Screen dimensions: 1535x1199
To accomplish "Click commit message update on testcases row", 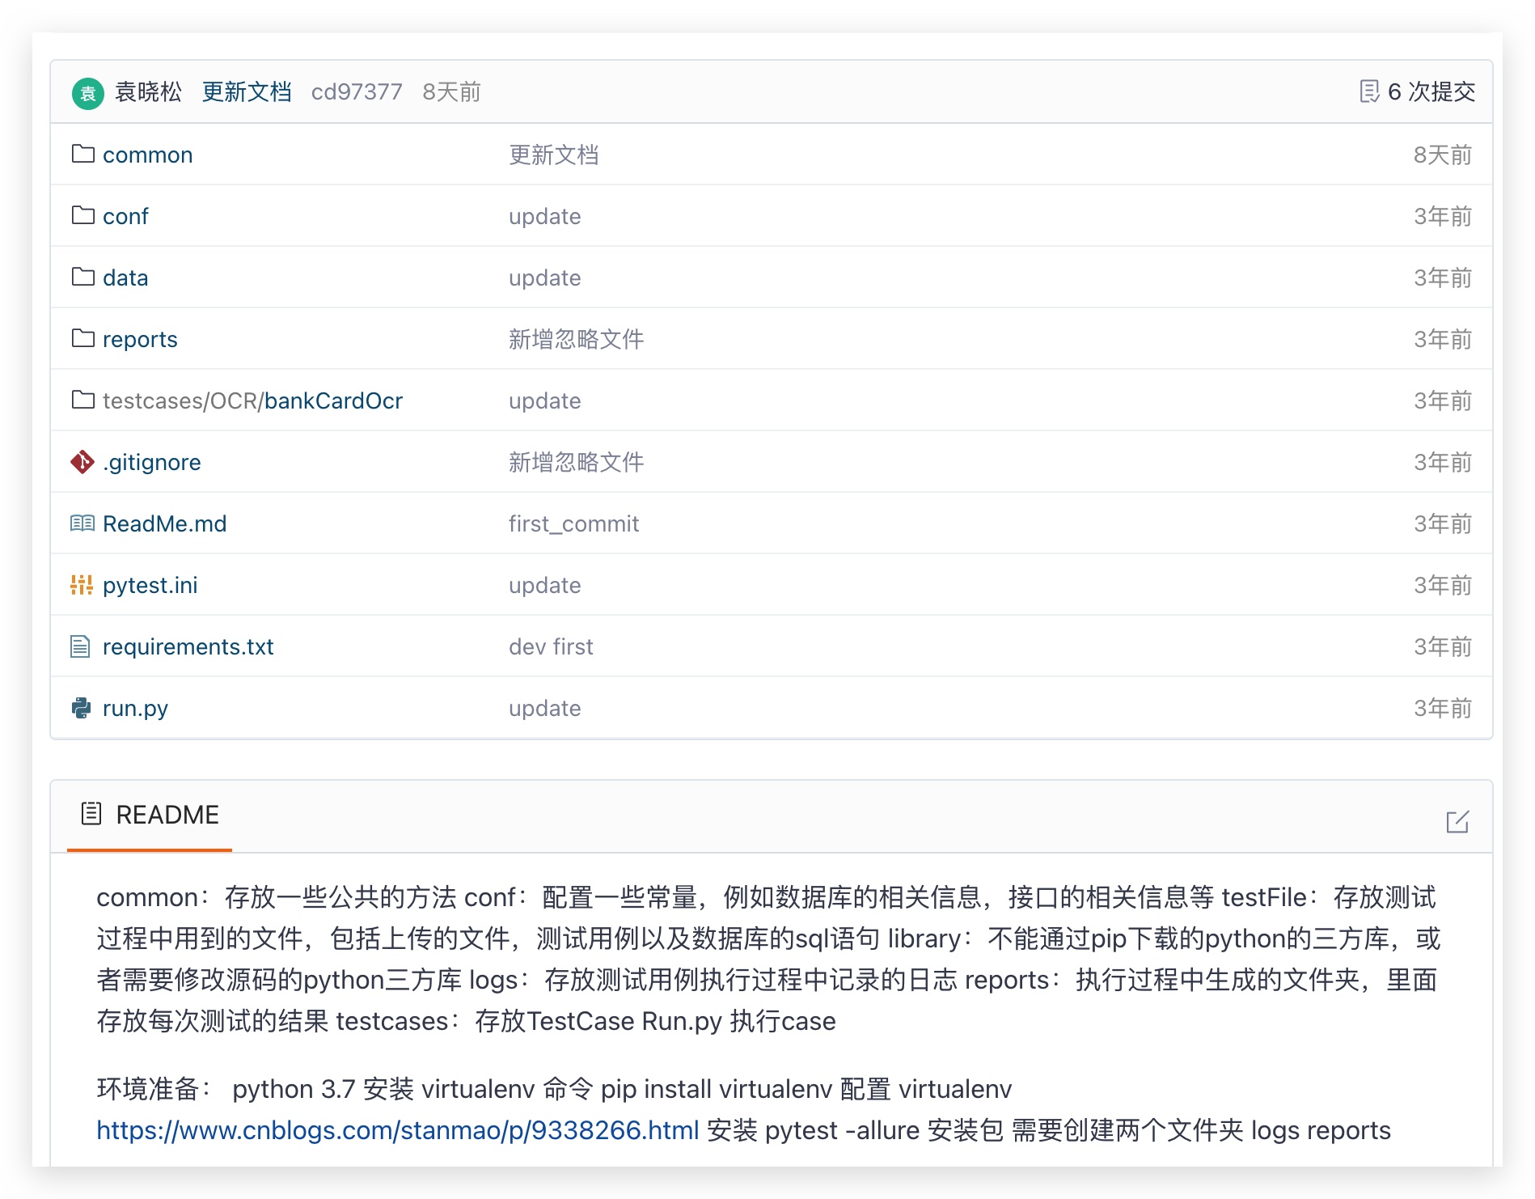I will click(x=544, y=400).
